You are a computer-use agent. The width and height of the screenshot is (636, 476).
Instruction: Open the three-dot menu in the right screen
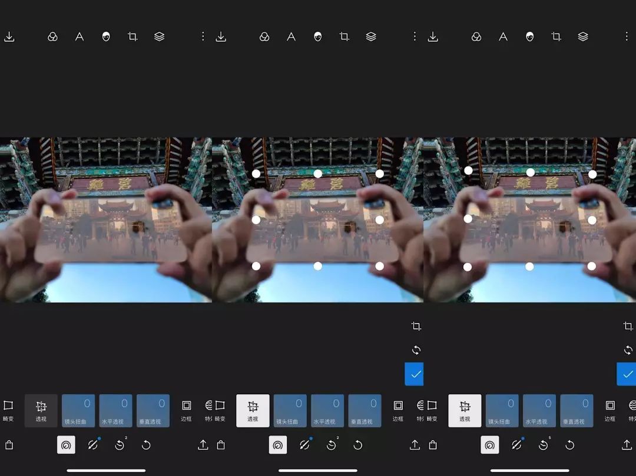(x=627, y=36)
